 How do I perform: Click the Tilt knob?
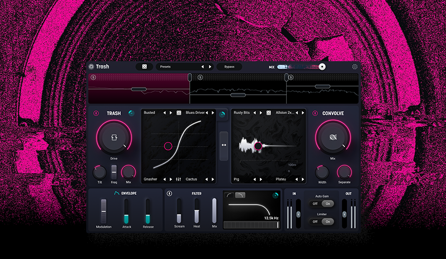click(100, 172)
